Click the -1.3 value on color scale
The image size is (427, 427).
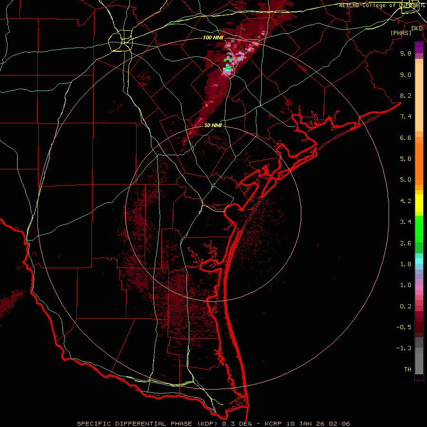[404, 348]
